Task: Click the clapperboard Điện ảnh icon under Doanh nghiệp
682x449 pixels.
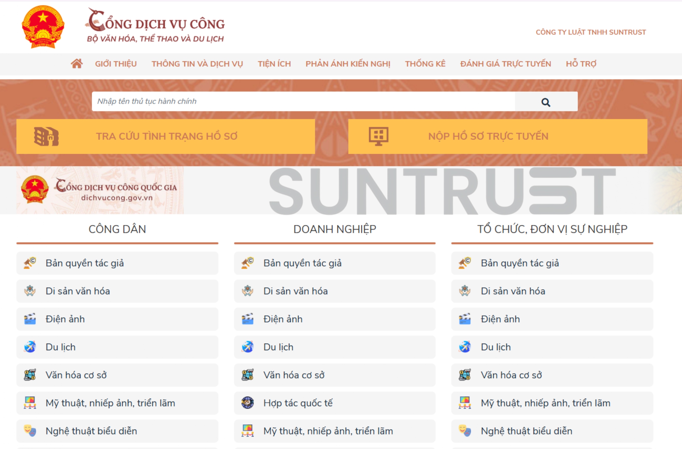Action: (248, 319)
